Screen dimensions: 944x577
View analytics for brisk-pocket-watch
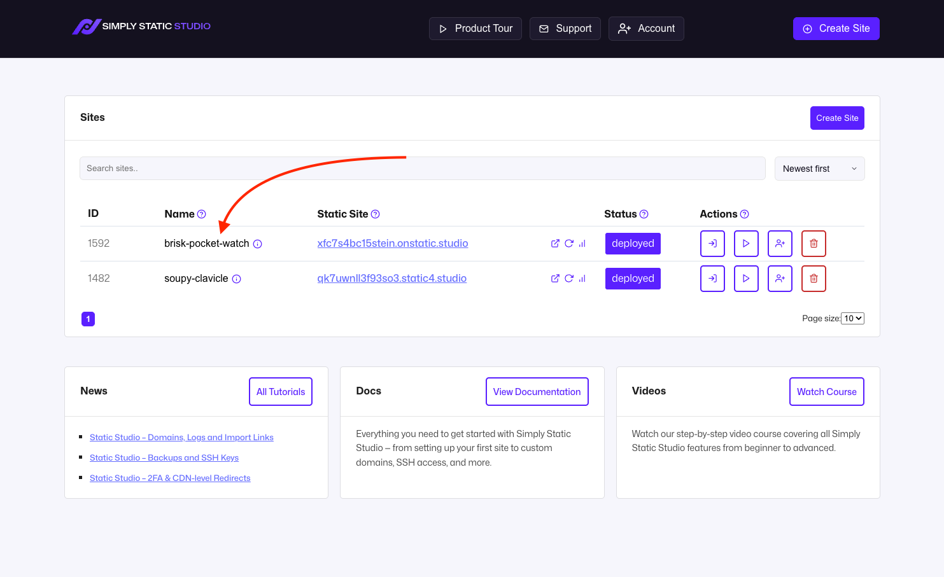[582, 244]
